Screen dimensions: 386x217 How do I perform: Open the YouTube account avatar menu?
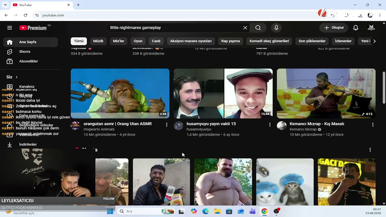point(371,28)
